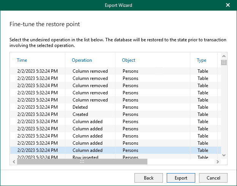Open column chooser grid icon
The image size is (237, 186).
click(x=224, y=62)
